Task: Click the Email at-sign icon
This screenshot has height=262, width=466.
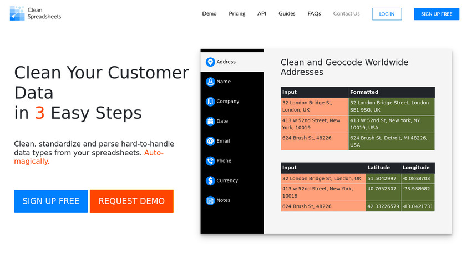Action: [210, 142]
